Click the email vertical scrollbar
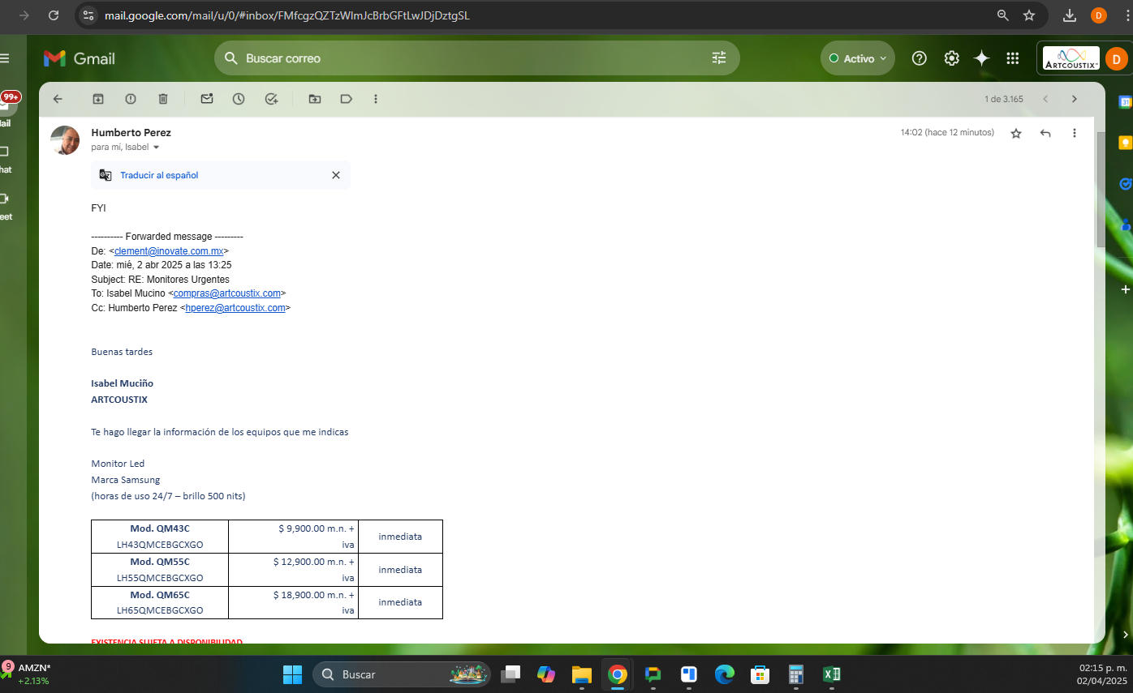The height and width of the screenshot is (693, 1133). 1101,190
